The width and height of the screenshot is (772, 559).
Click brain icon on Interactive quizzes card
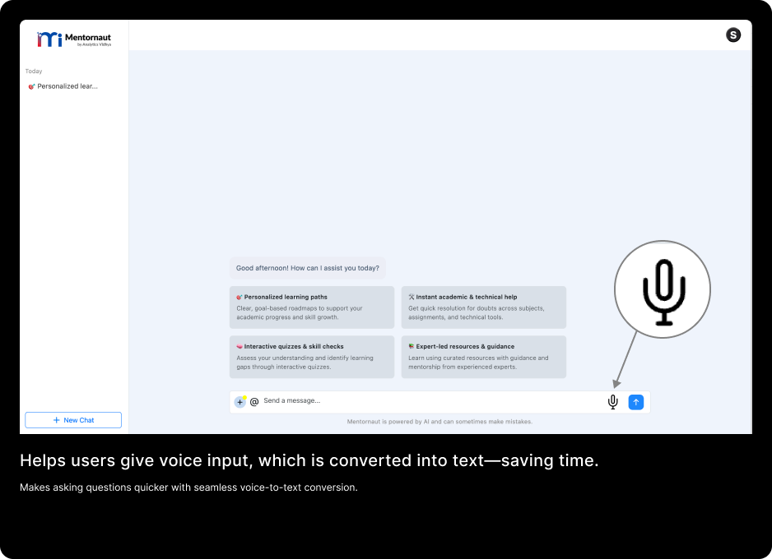click(x=240, y=346)
